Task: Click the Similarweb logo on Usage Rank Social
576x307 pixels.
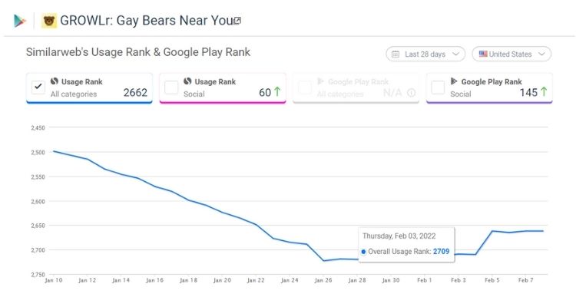Action: point(187,81)
